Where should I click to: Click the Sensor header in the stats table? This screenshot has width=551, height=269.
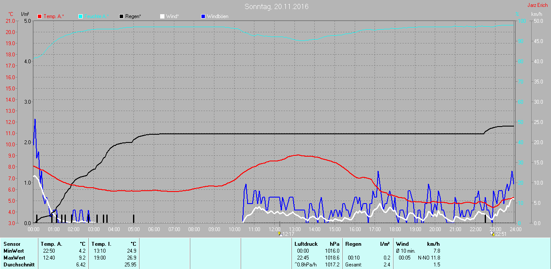pos(12,244)
